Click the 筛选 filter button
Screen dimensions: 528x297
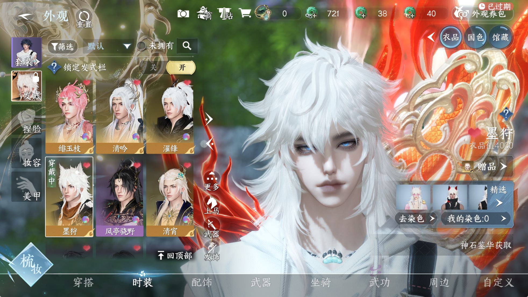coord(63,46)
